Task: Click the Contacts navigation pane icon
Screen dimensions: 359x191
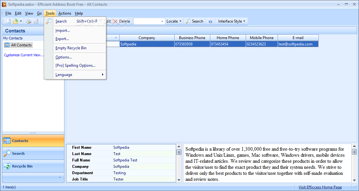Action: point(7,141)
